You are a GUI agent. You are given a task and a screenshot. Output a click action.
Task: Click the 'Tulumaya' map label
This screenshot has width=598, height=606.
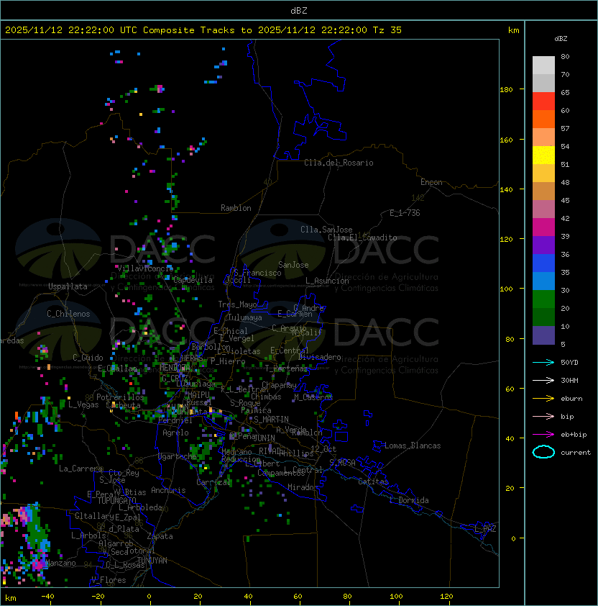[x=245, y=317]
